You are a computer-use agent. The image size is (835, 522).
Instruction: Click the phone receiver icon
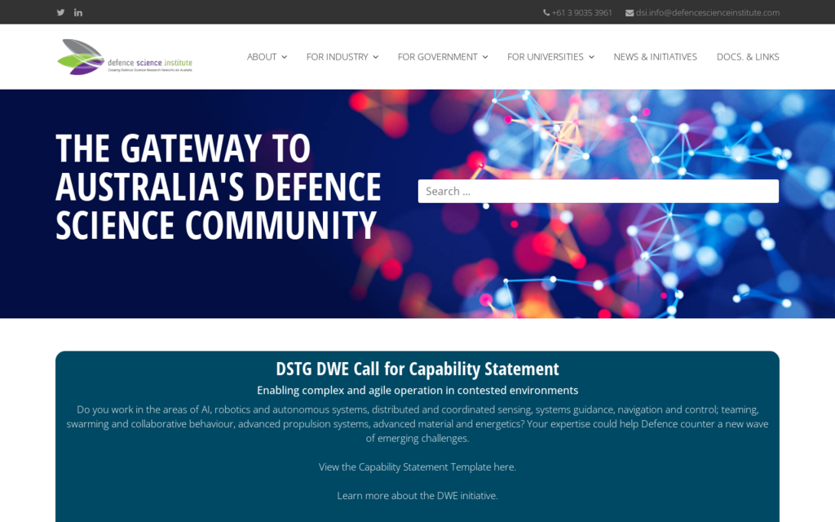[x=546, y=12]
